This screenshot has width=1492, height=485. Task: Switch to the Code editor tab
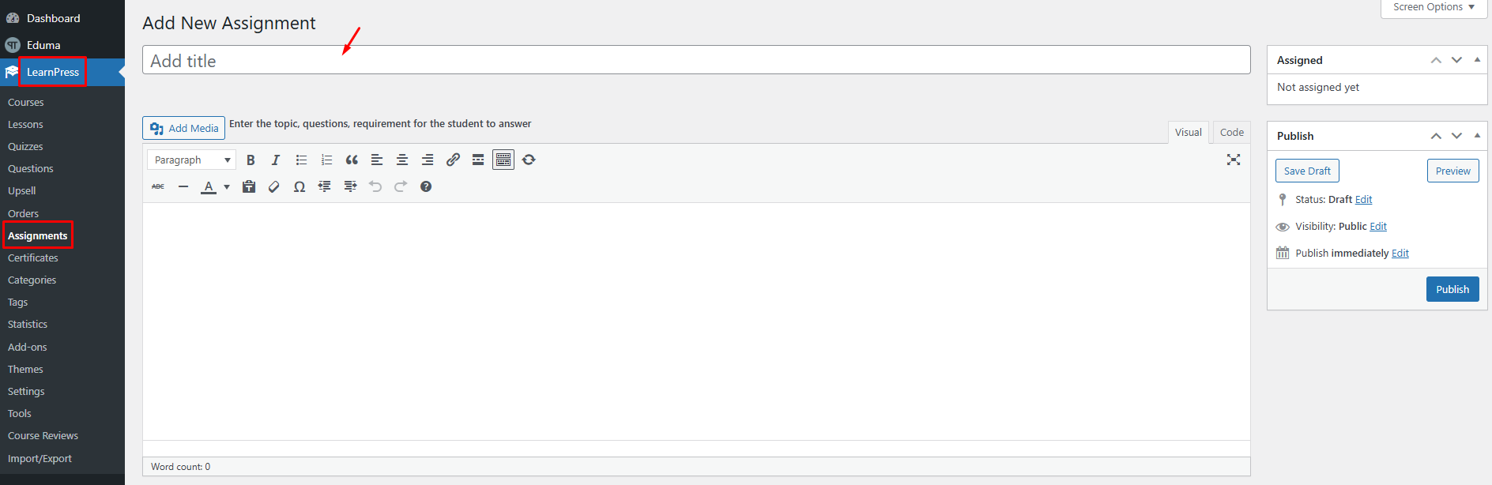[1231, 132]
